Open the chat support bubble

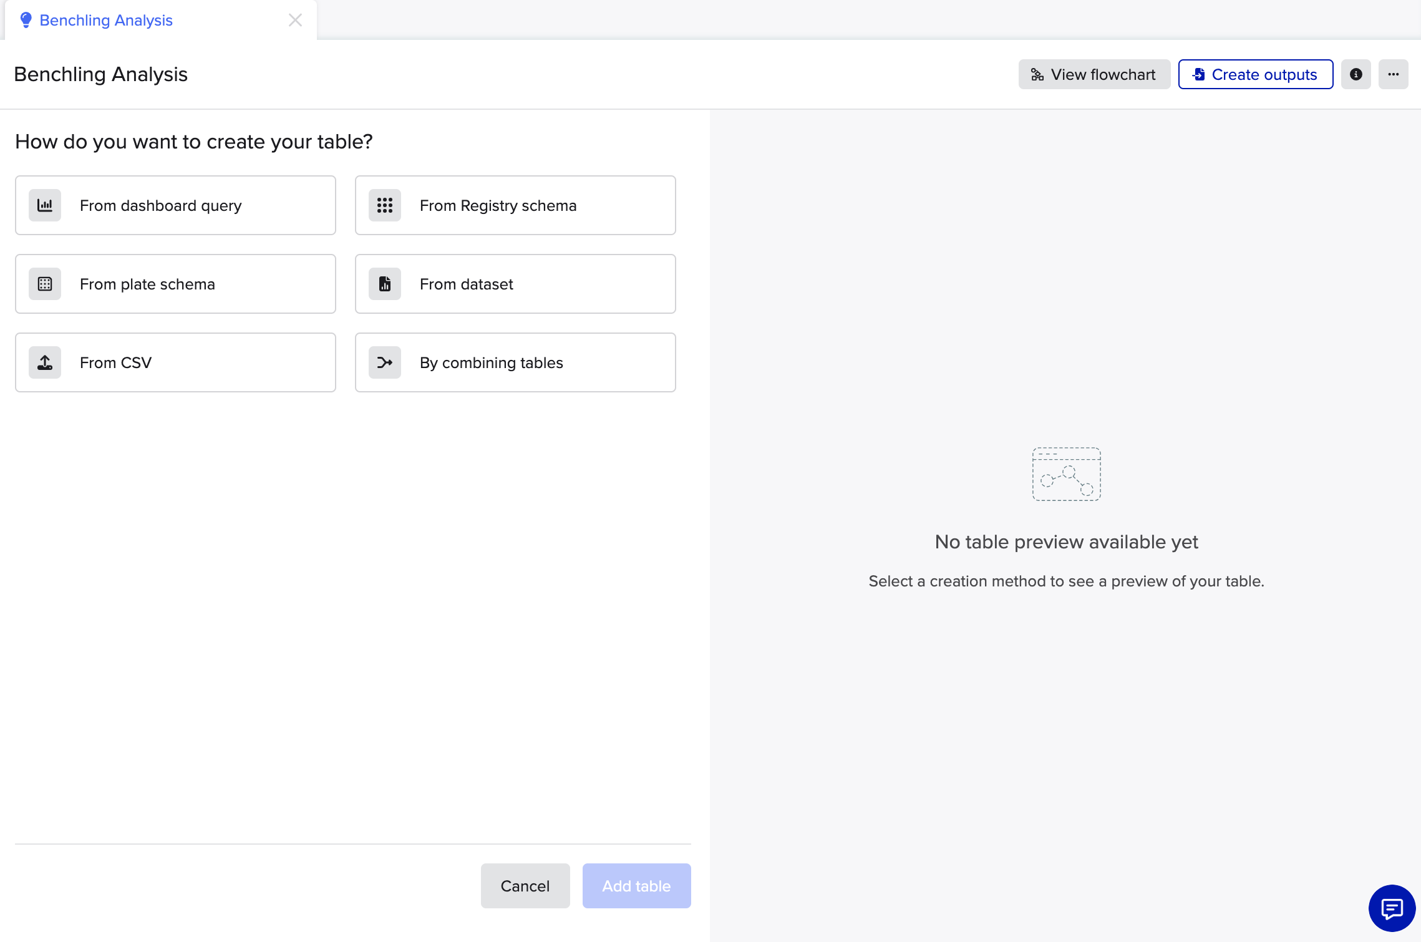[1392, 908]
